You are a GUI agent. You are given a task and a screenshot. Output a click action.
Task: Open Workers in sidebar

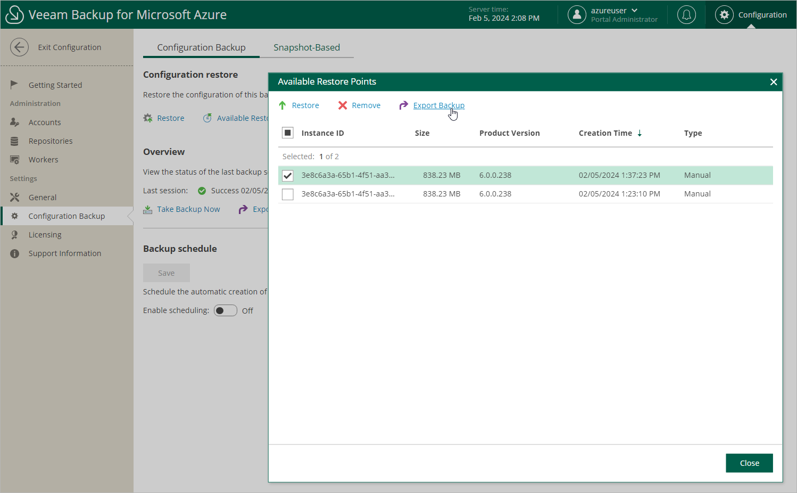click(x=44, y=160)
